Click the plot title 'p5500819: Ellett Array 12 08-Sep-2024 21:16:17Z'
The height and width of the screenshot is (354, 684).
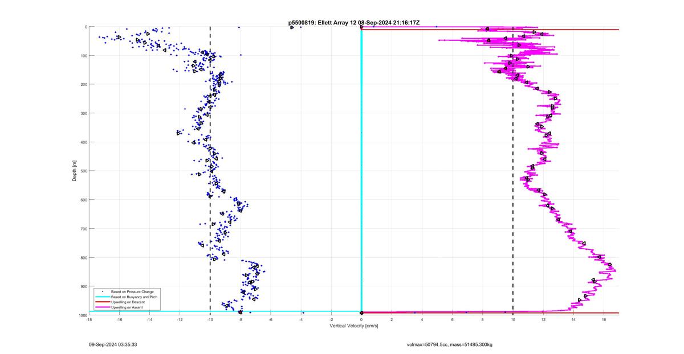(x=354, y=23)
